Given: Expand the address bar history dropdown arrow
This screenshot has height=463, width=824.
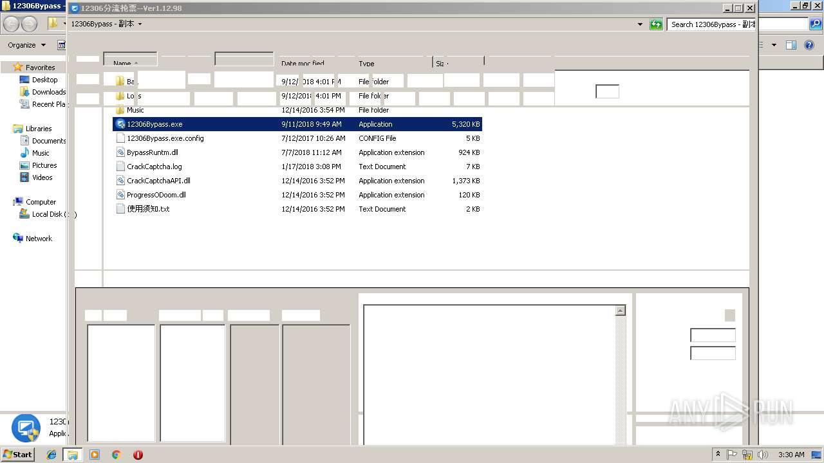Looking at the screenshot, I should pos(640,24).
